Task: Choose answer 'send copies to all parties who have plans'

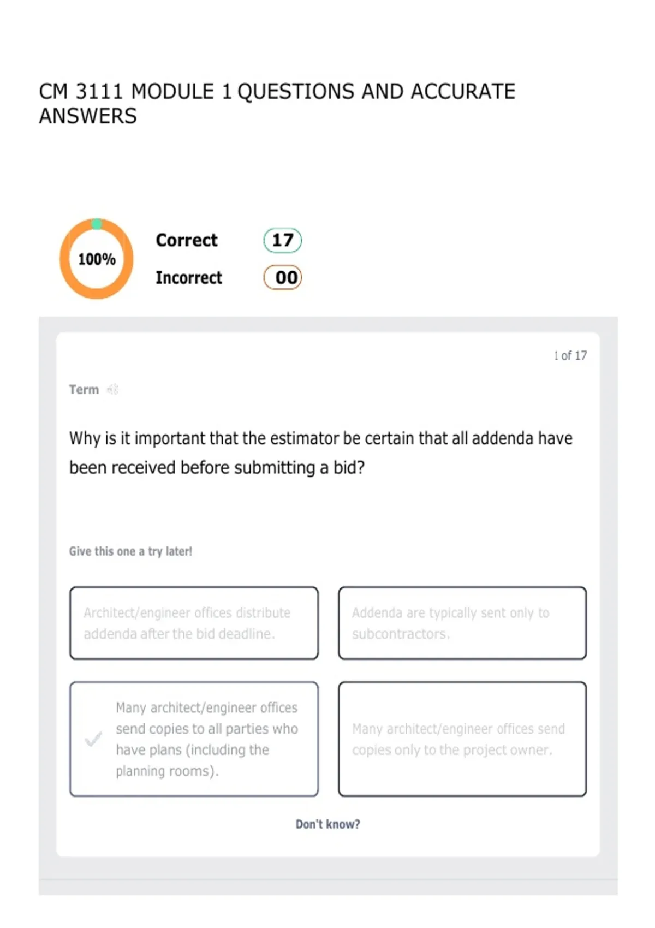Action: [194, 739]
